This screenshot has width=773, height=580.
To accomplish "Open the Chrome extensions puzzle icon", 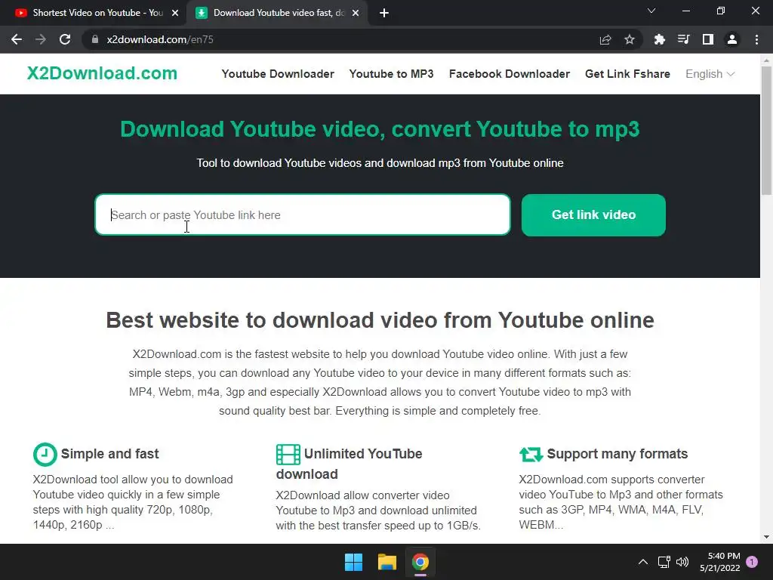I will pyautogui.click(x=659, y=39).
